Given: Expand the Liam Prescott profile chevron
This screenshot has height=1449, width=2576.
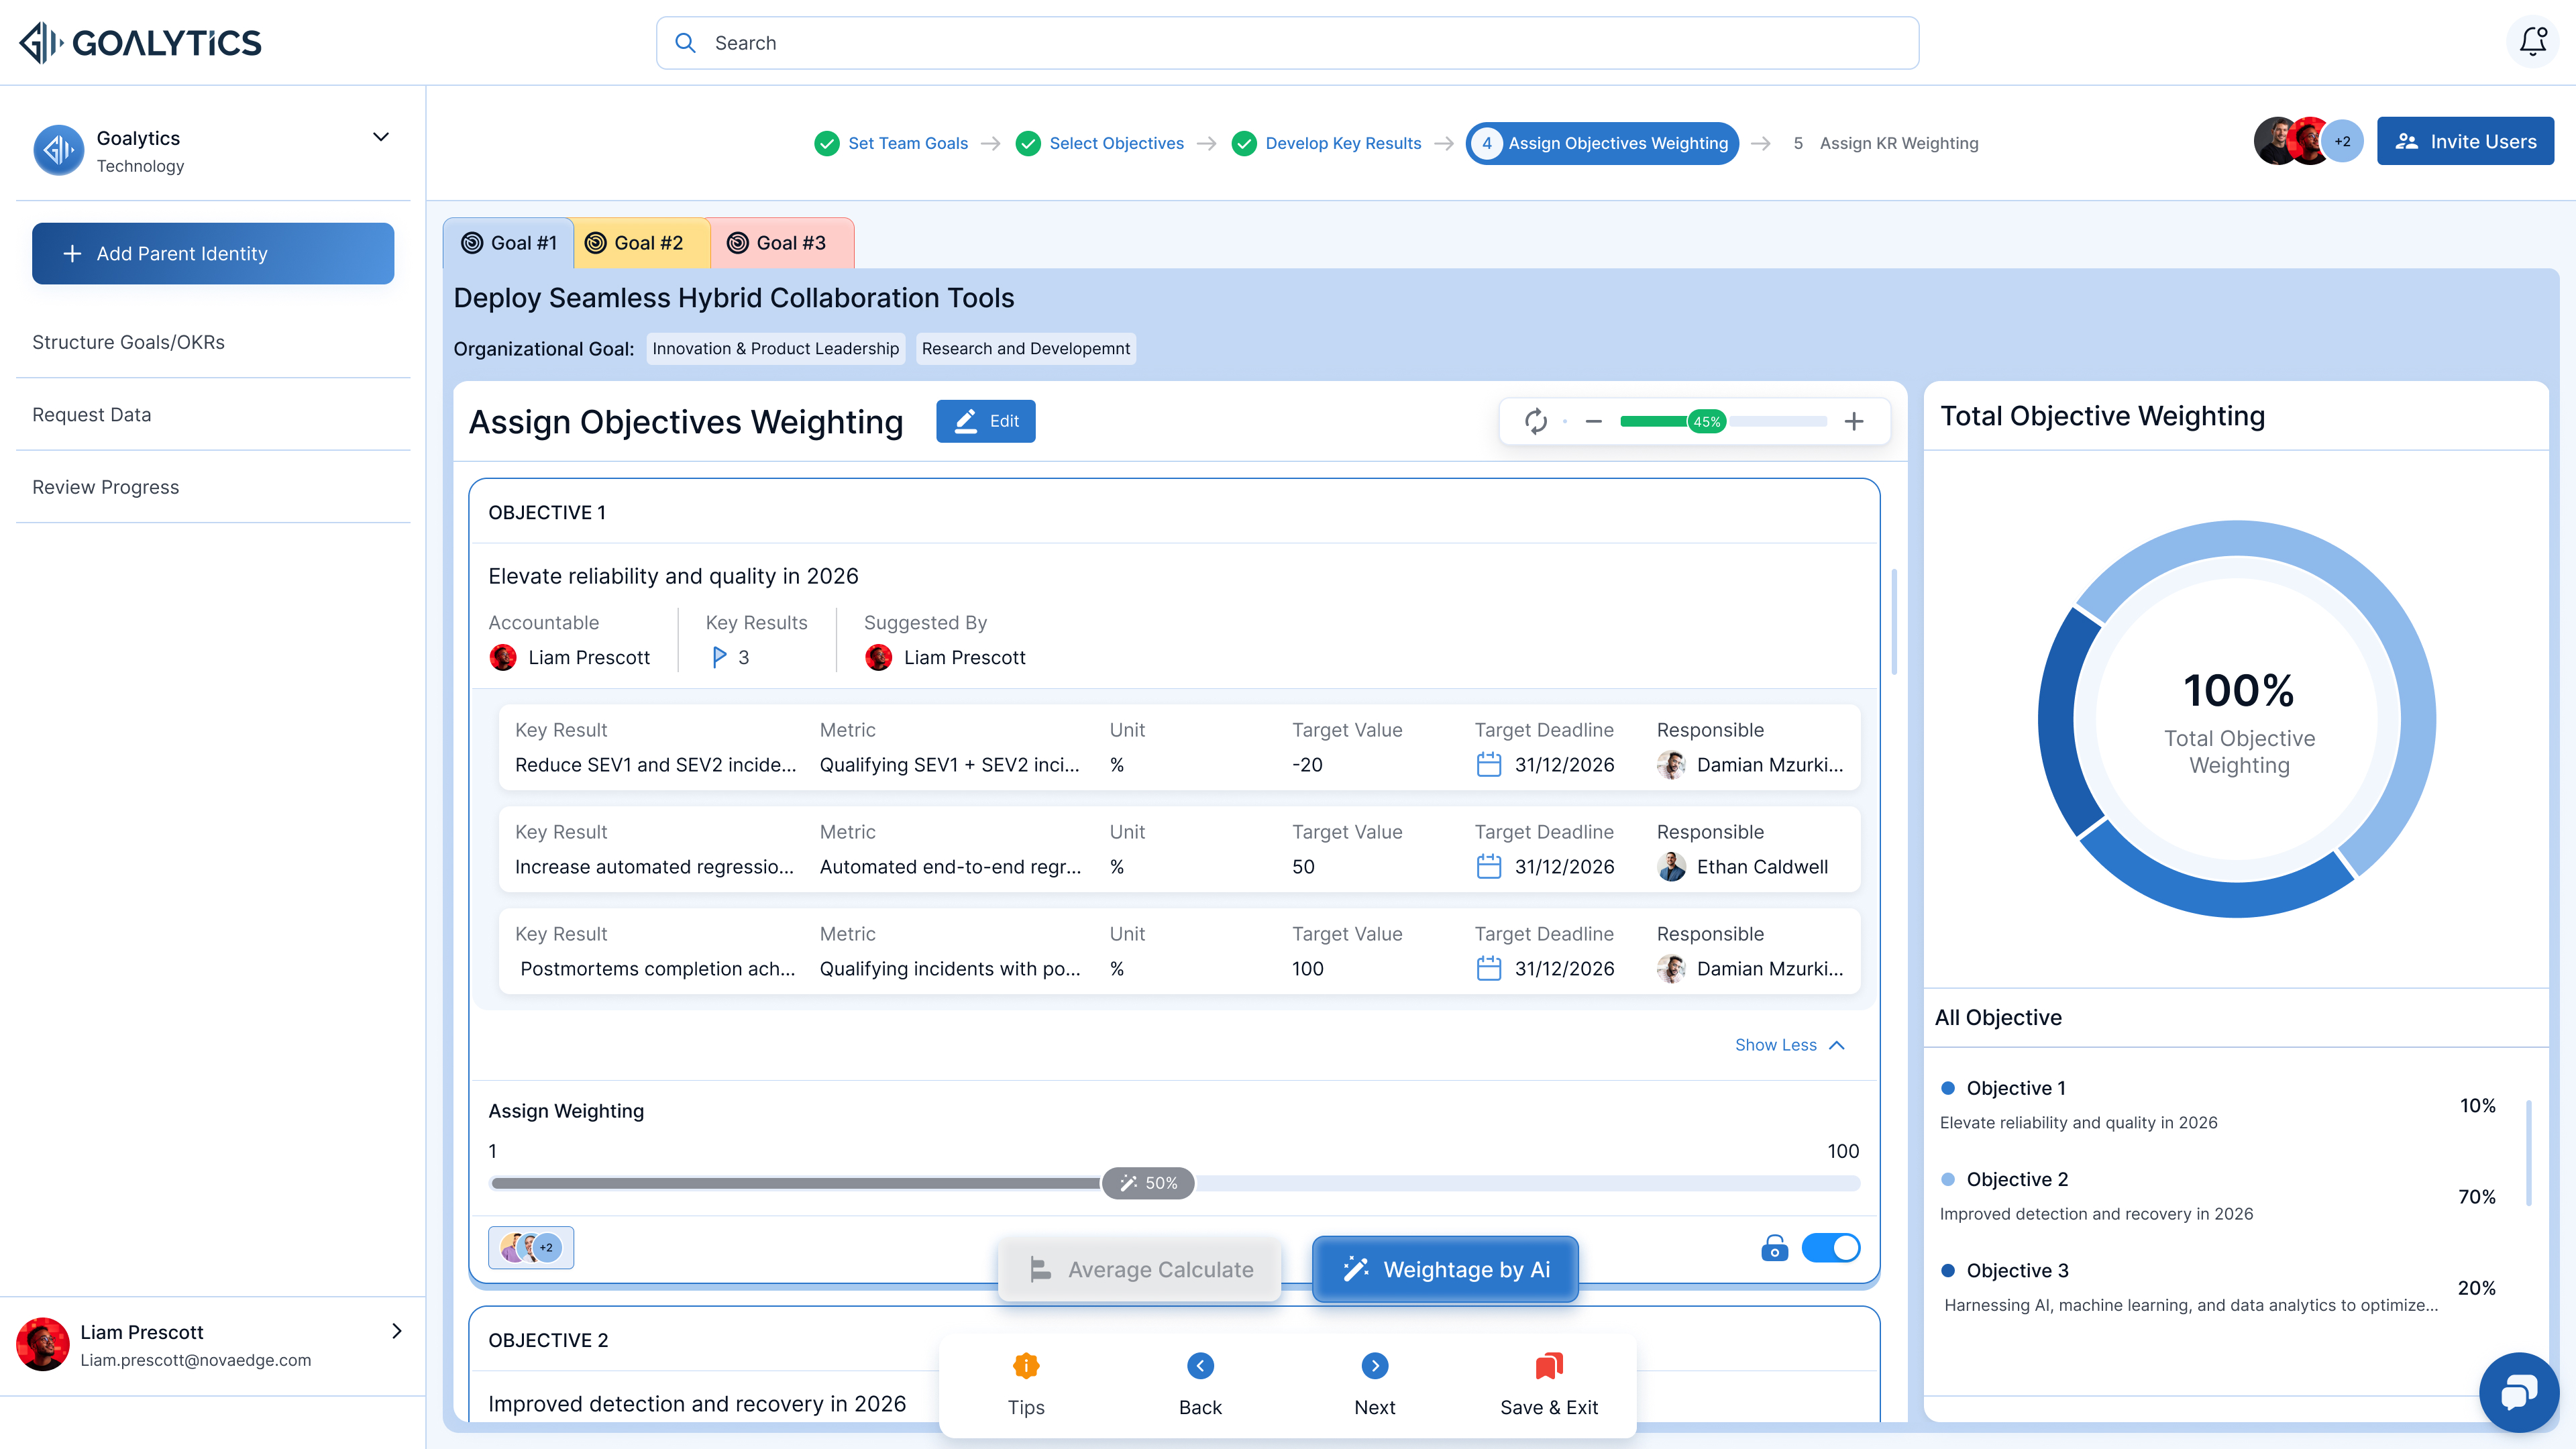Looking at the screenshot, I should point(397,1331).
